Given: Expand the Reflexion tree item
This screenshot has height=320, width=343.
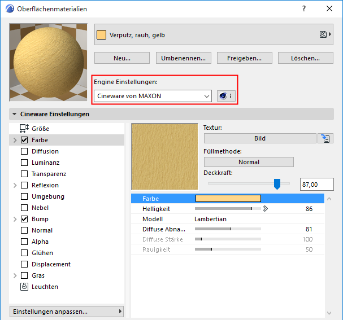Looking at the screenshot, I should tap(15, 185).
